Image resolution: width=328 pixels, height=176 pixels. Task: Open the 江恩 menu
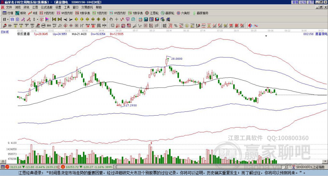pos(35,7)
